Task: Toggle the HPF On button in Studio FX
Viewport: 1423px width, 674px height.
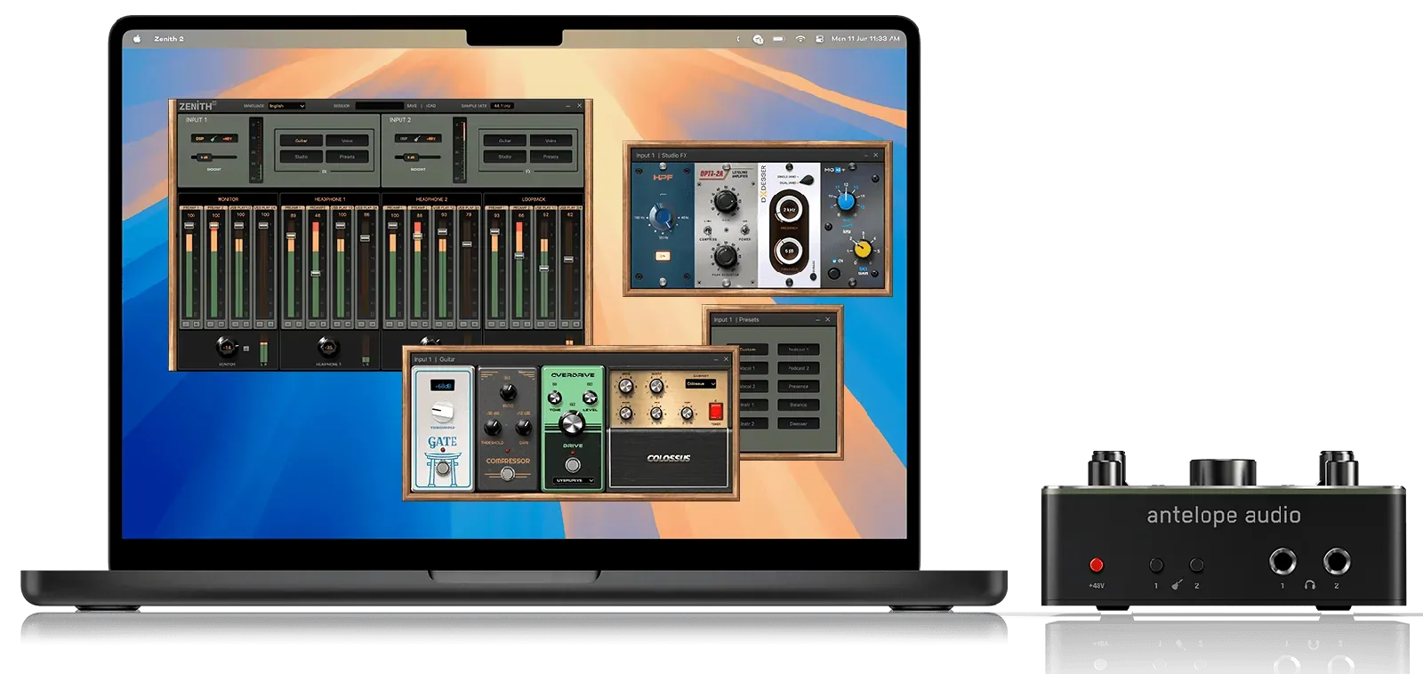Action: tap(662, 256)
